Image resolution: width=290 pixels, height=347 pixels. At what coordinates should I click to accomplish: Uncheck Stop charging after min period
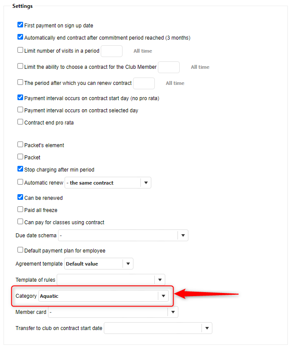point(20,169)
